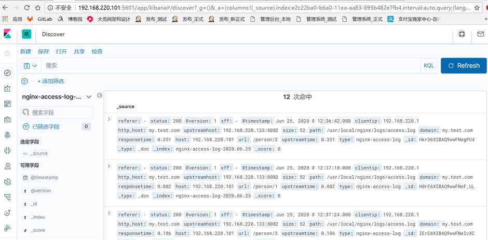
Task: Click the Discover breadcrumb
Action: [53, 34]
